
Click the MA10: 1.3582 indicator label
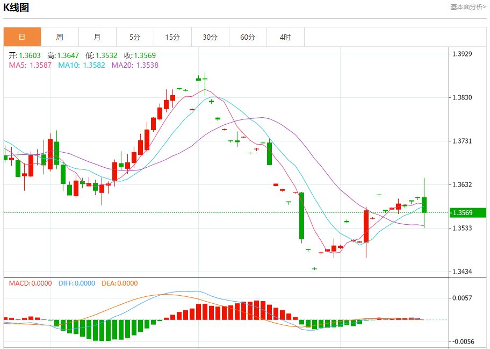tap(82, 65)
